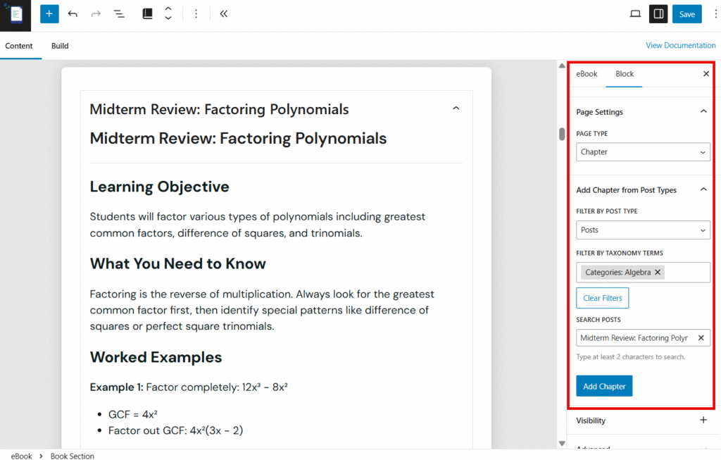Open device preview with the laptop icon

click(635, 13)
